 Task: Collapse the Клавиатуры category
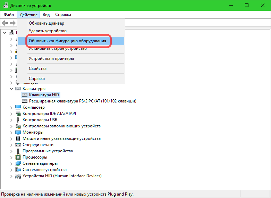(11, 89)
